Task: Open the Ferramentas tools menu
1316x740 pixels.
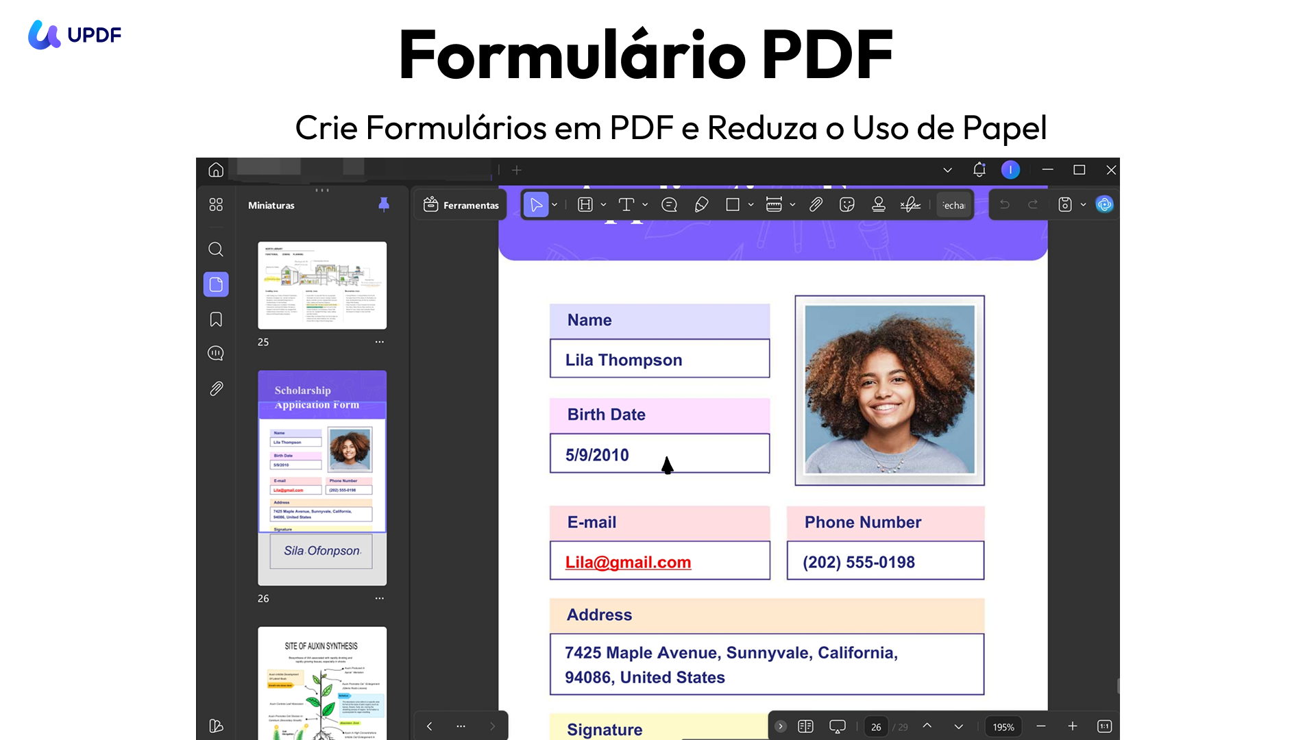Action: (x=461, y=205)
